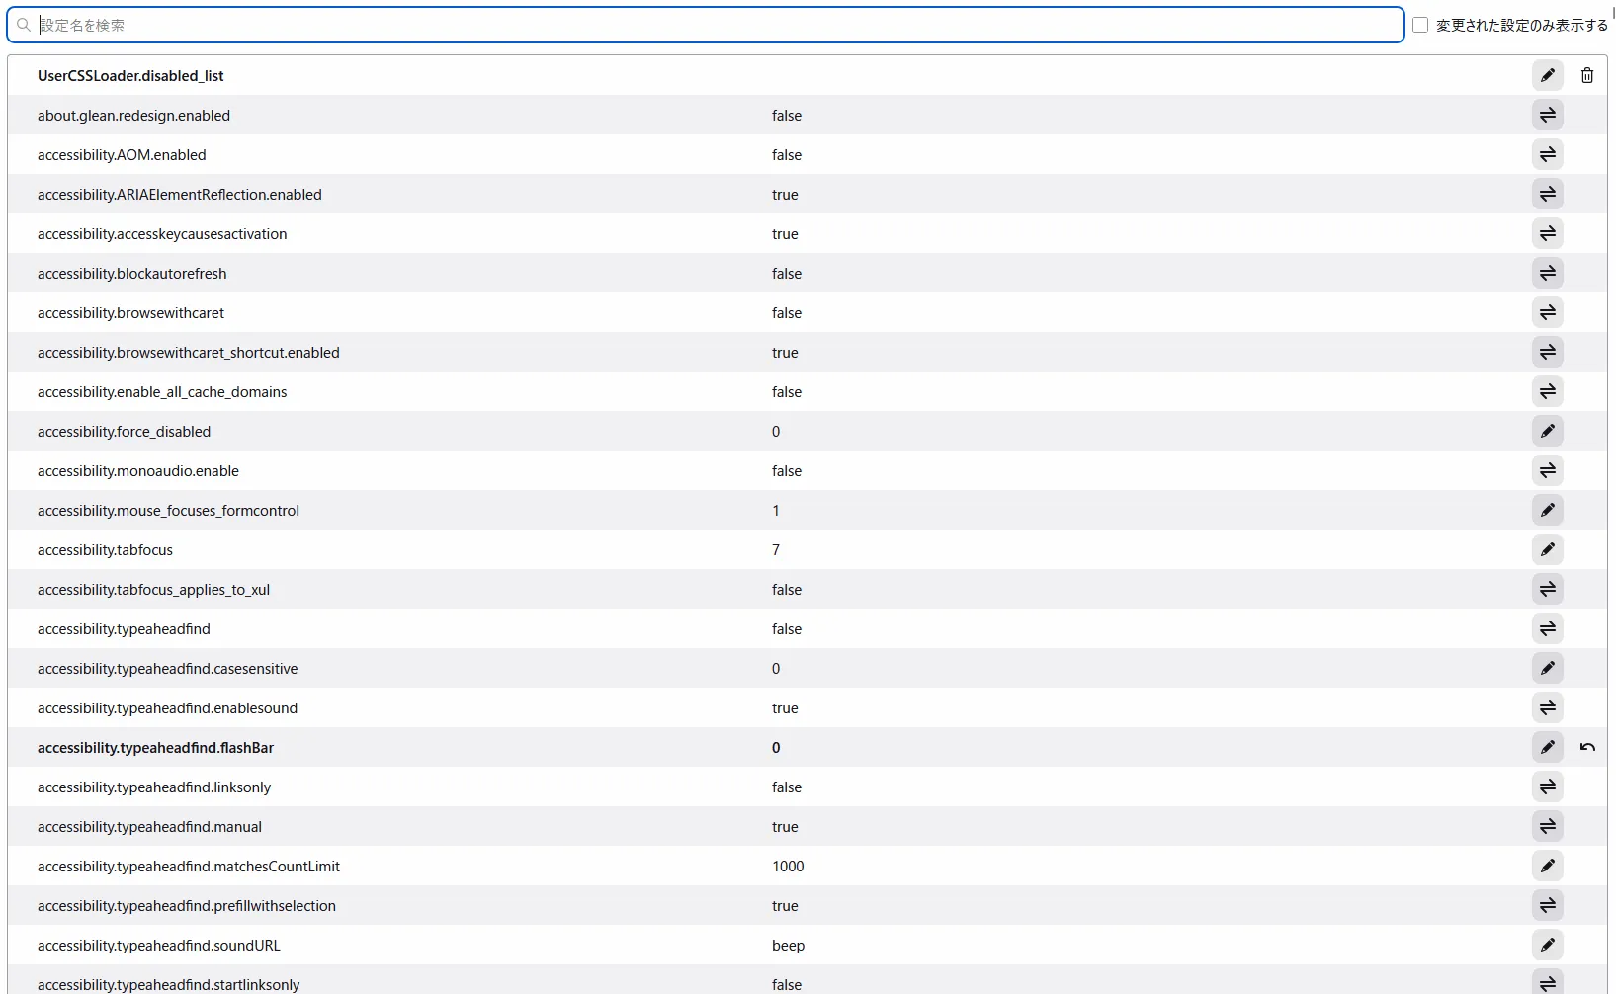
Task: Toggle accessibility.monoaudio.enable preference
Action: point(1547,470)
